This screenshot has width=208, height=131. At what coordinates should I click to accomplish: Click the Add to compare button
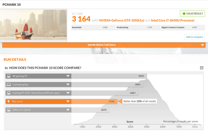click(x=194, y=37)
